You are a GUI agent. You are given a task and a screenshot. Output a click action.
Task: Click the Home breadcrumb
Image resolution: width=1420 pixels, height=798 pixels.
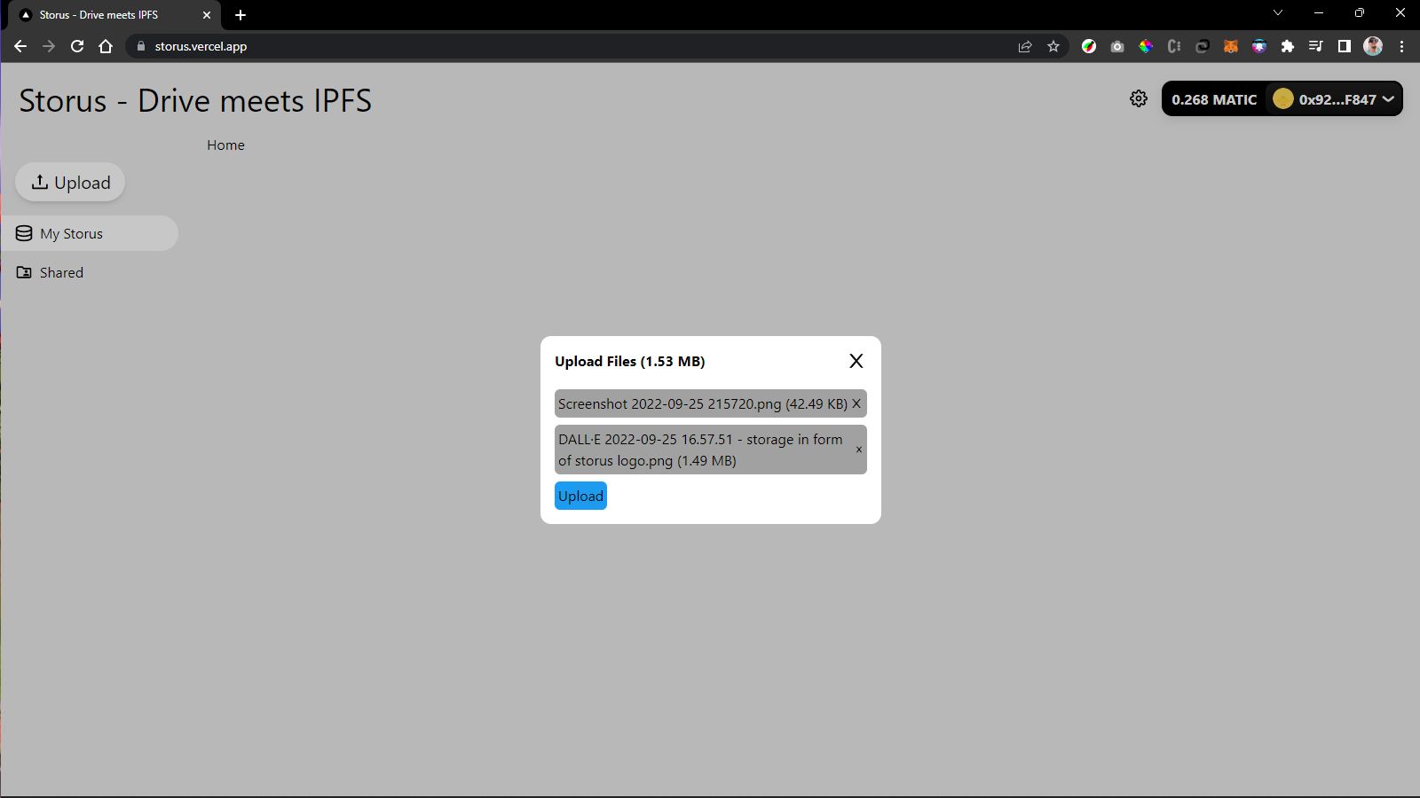[225, 145]
